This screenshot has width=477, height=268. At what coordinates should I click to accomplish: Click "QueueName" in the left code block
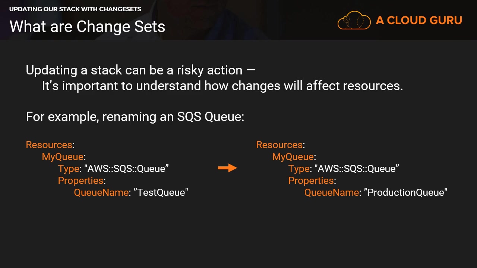[x=101, y=192]
